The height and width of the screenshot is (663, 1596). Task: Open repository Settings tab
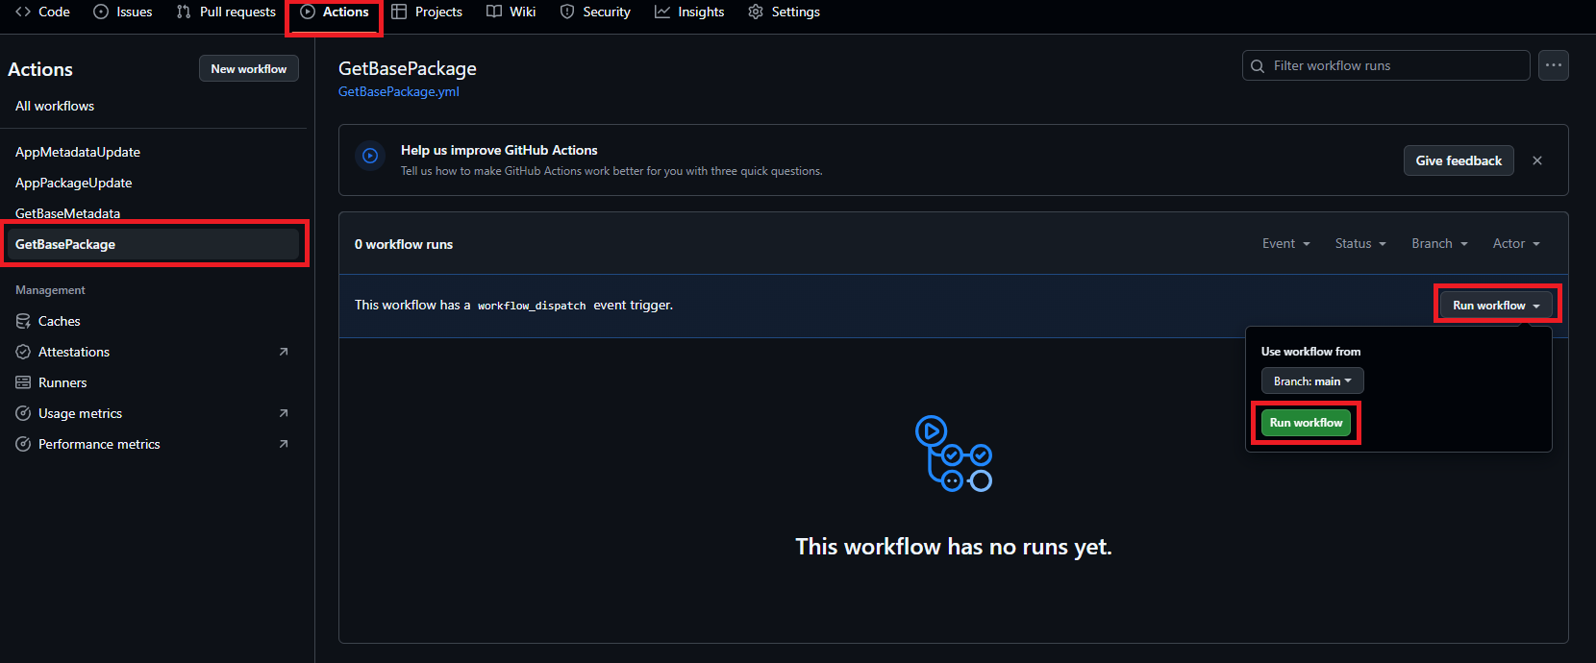tap(784, 12)
